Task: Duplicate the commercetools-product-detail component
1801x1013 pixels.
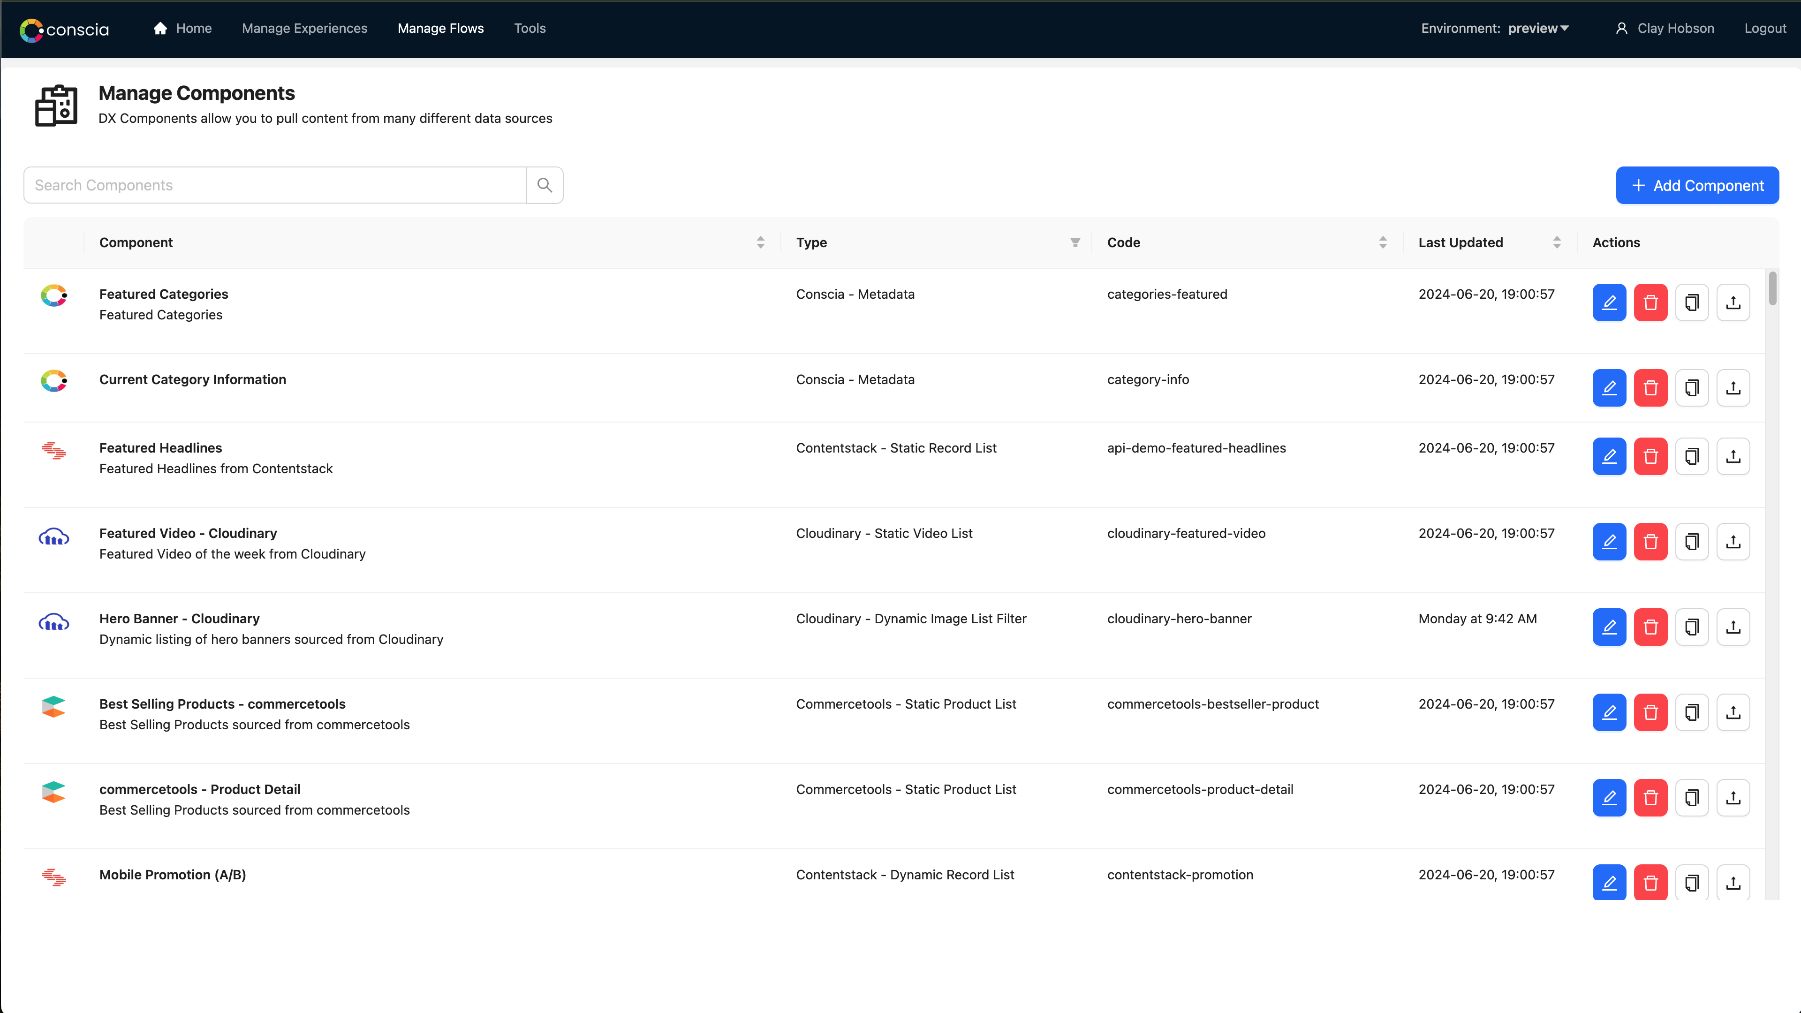Action: 1691,798
